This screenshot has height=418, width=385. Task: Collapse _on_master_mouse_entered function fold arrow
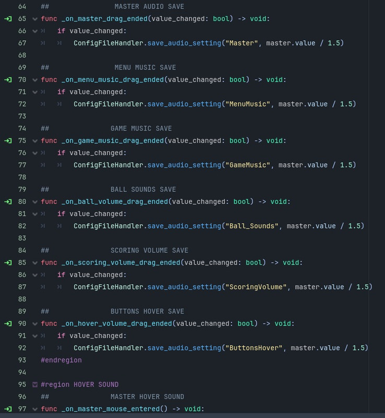35,409
